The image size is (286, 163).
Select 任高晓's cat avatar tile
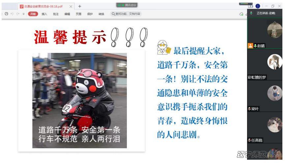tap(275, 125)
